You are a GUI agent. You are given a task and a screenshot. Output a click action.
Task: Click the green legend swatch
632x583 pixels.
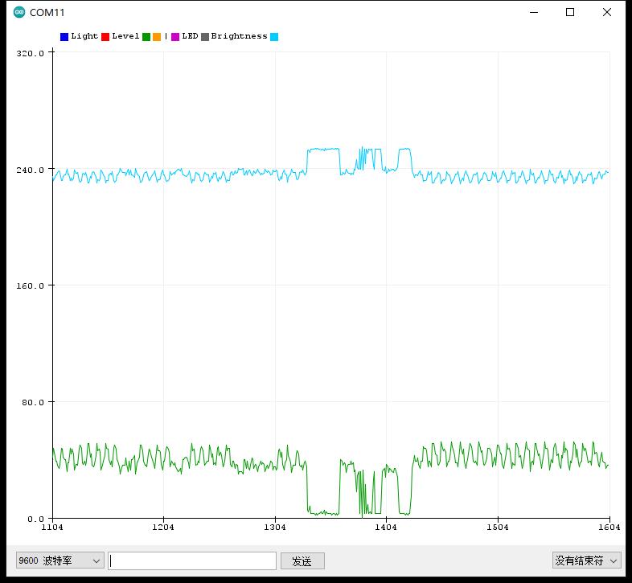146,37
